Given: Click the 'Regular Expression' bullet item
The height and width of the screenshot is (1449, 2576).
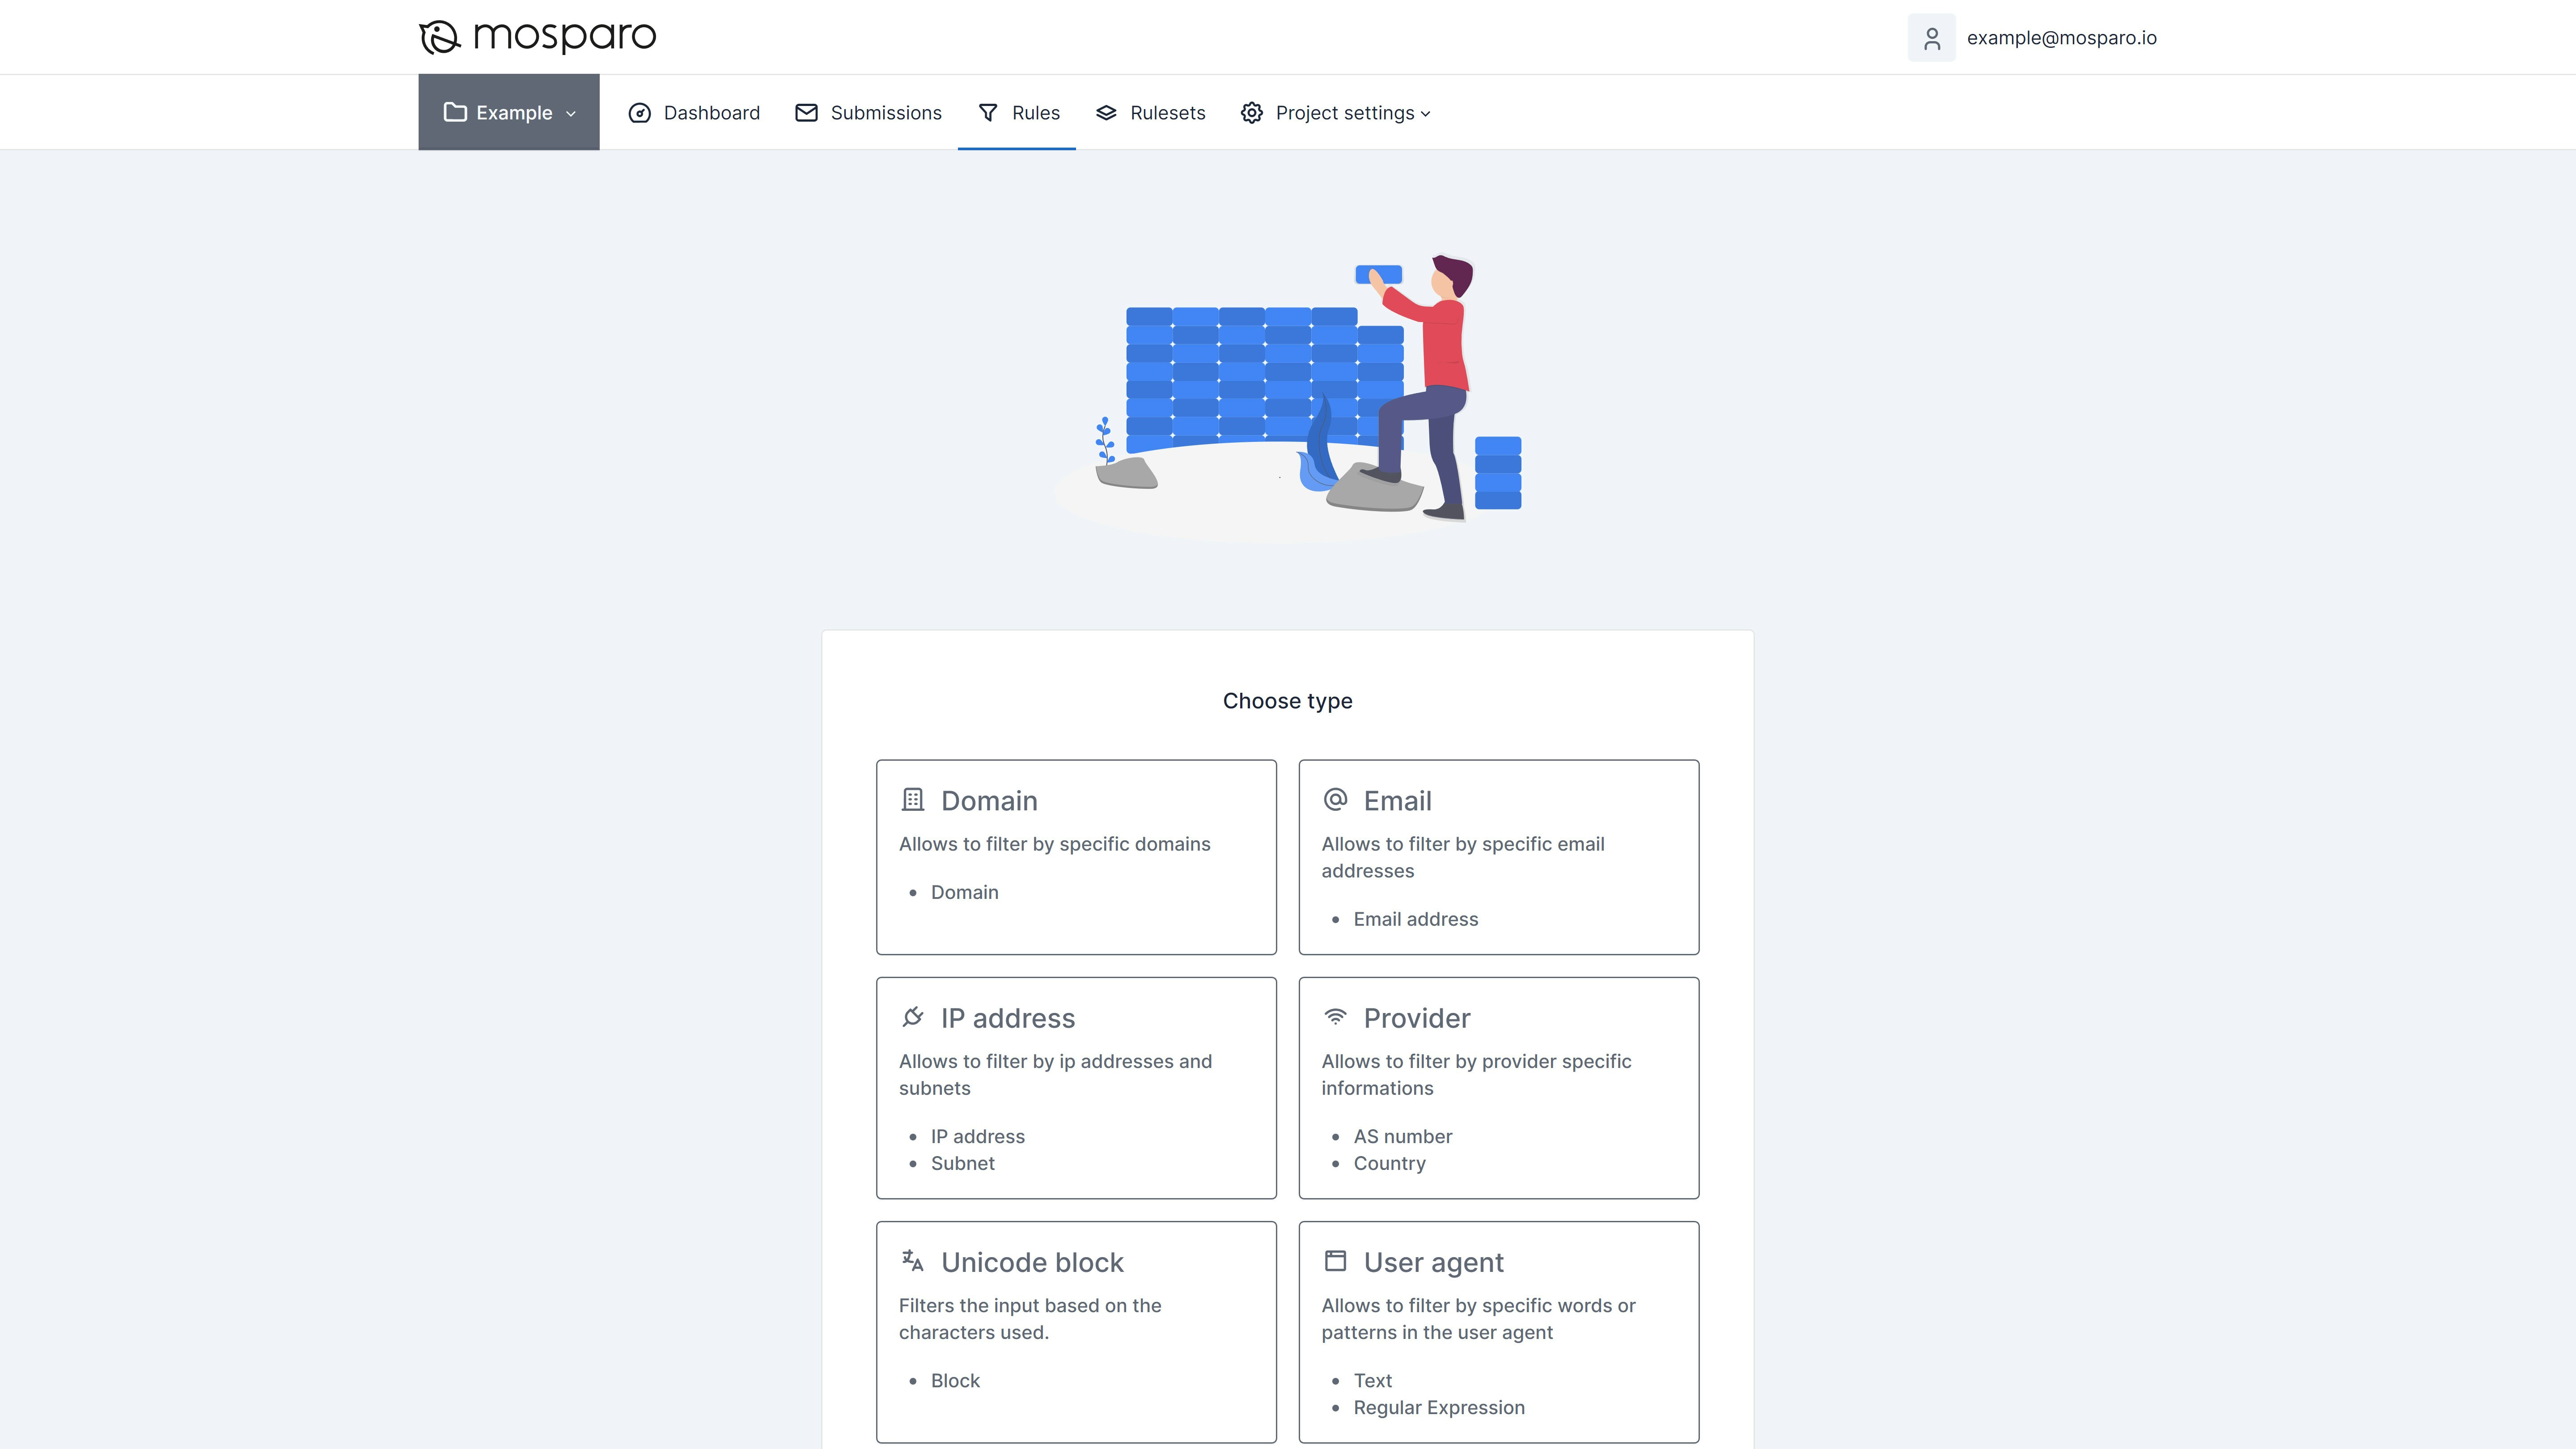Looking at the screenshot, I should pyautogui.click(x=1439, y=1407).
